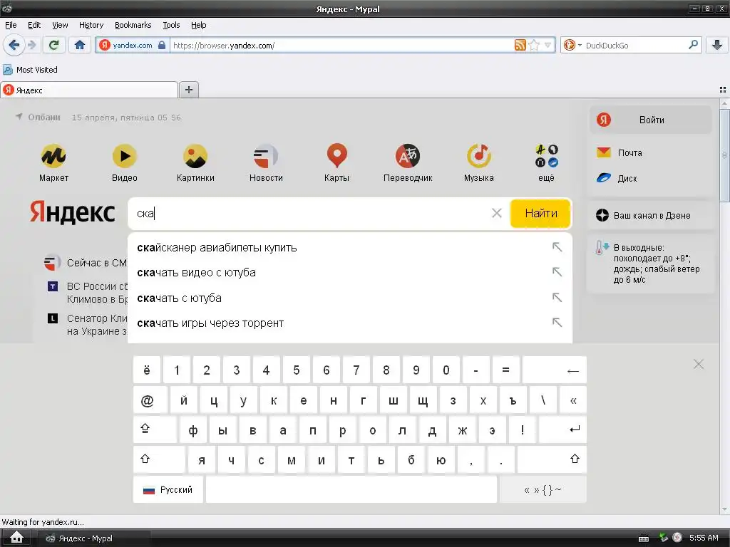Screen dimensions: 730x547
Task: Bookmark this page with the star icon
Action: pyautogui.click(x=534, y=45)
